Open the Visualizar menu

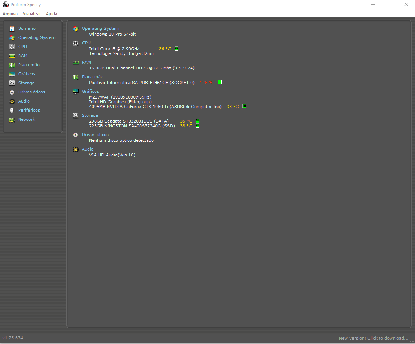pos(32,14)
